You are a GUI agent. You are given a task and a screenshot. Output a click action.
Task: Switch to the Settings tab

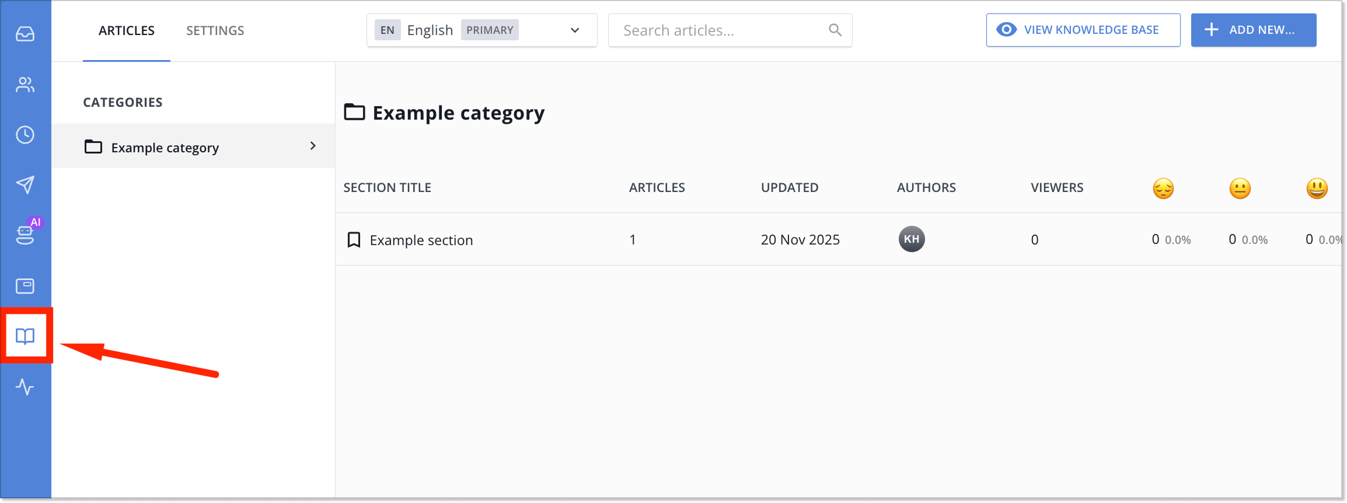(215, 30)
